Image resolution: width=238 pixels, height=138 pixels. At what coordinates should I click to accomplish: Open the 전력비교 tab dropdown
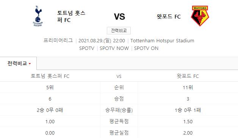pos(18,63)
